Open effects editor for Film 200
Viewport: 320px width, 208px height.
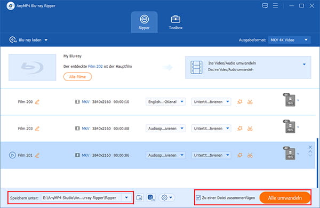point(240,102)
